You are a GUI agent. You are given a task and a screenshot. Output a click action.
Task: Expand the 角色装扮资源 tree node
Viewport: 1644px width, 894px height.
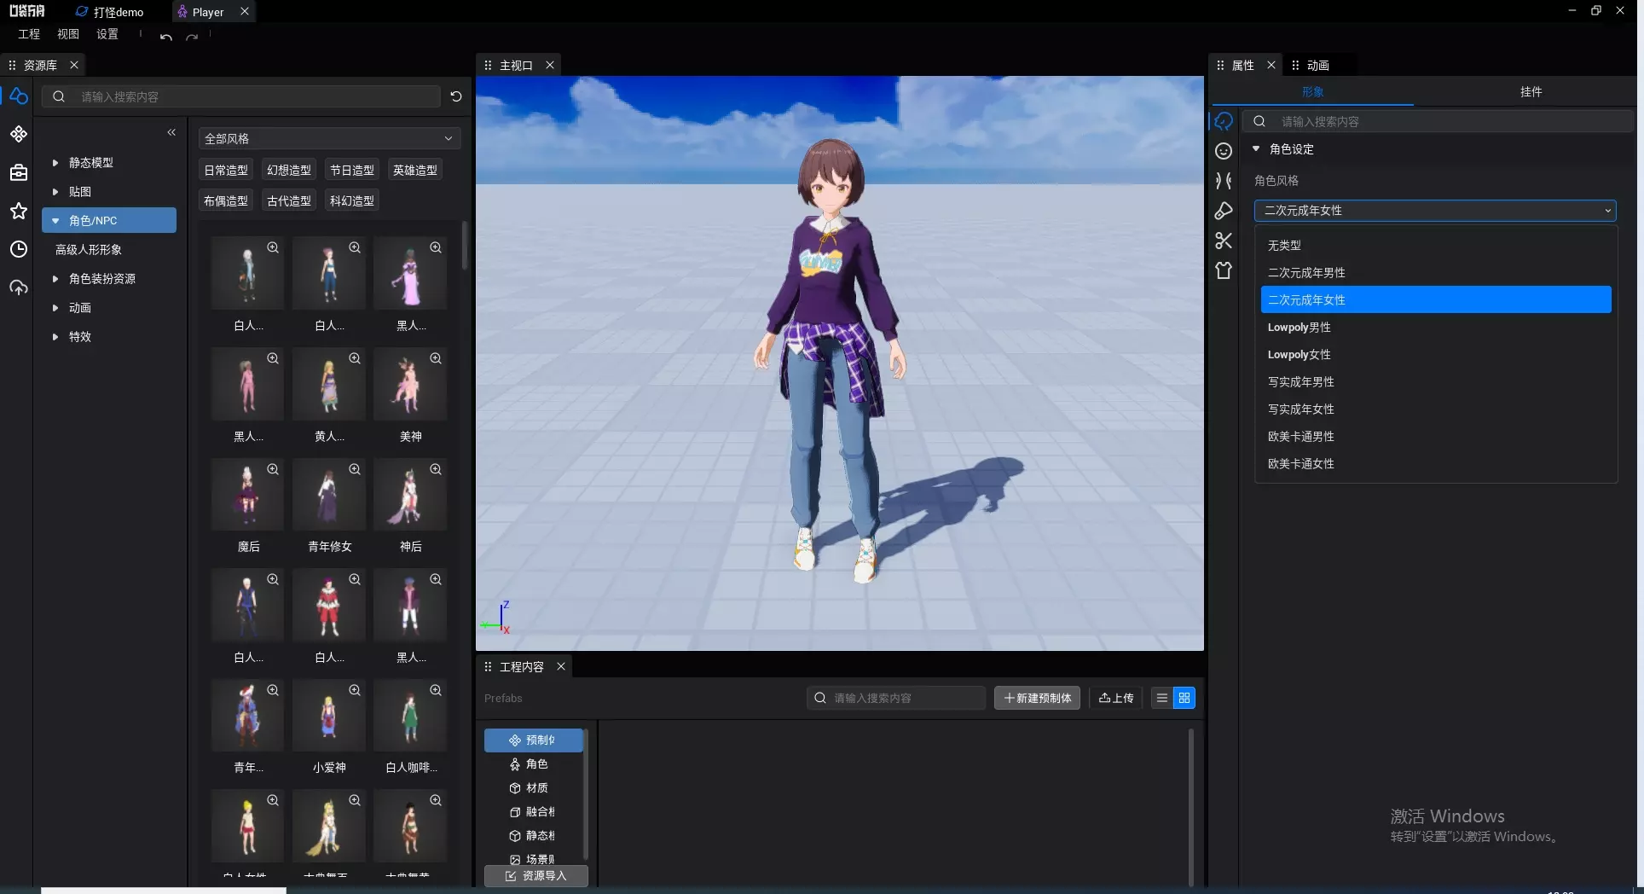[55, 278]
